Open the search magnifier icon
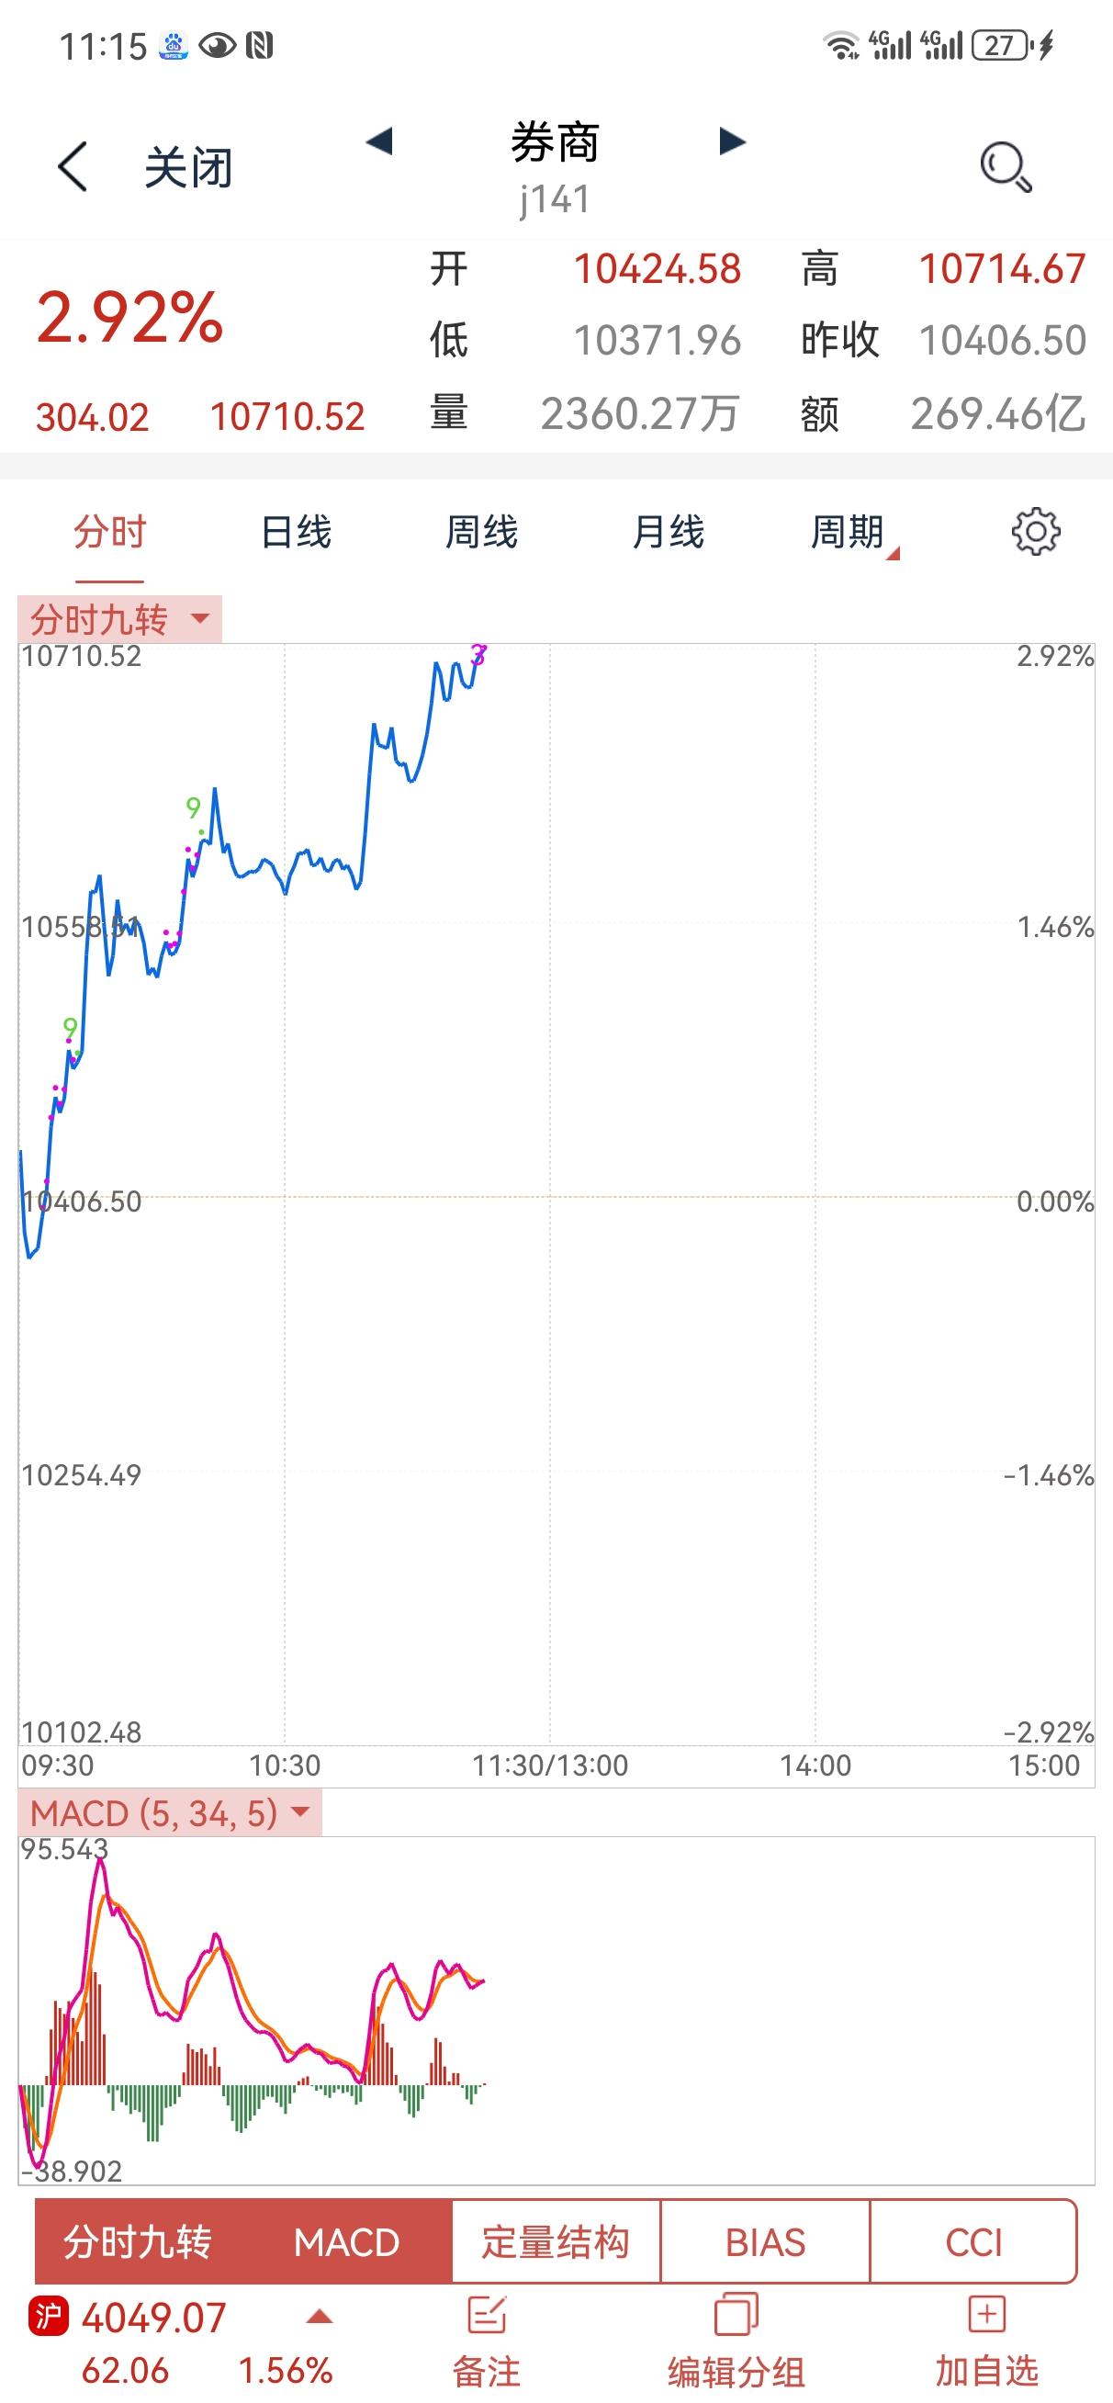Screen dimensions: 1113x2403 (1006, 168)
